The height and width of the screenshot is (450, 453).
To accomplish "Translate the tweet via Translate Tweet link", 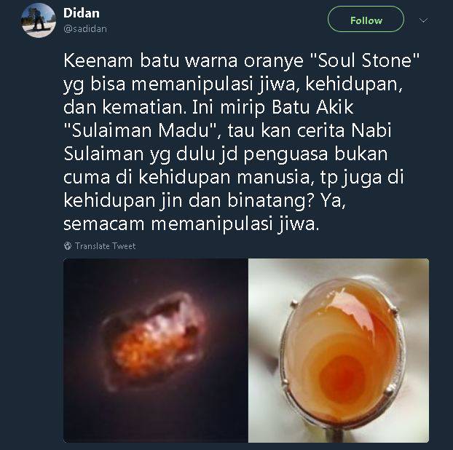I will [105, 246].
